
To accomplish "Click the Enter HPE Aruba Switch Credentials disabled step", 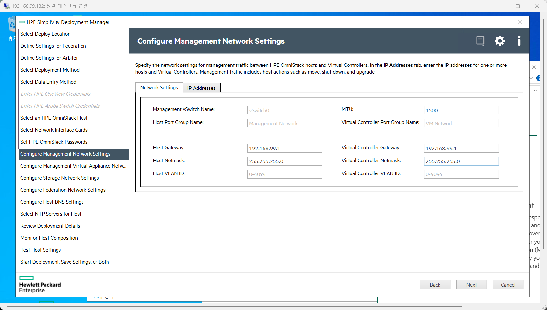I will click(x=60, y=106).
